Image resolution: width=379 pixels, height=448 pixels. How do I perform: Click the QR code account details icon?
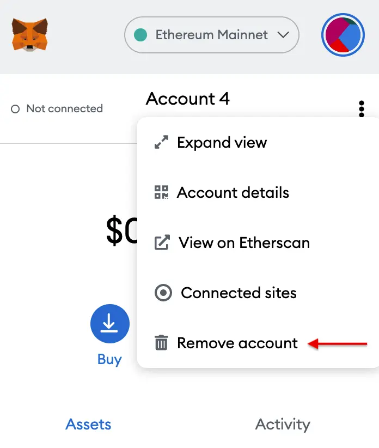pyautogui.click(x=161, y=192)
